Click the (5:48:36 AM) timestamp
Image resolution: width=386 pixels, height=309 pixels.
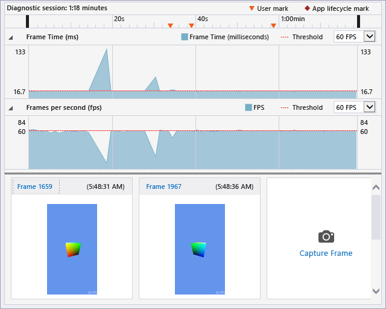pyautogui.click(x=235, y=186)
